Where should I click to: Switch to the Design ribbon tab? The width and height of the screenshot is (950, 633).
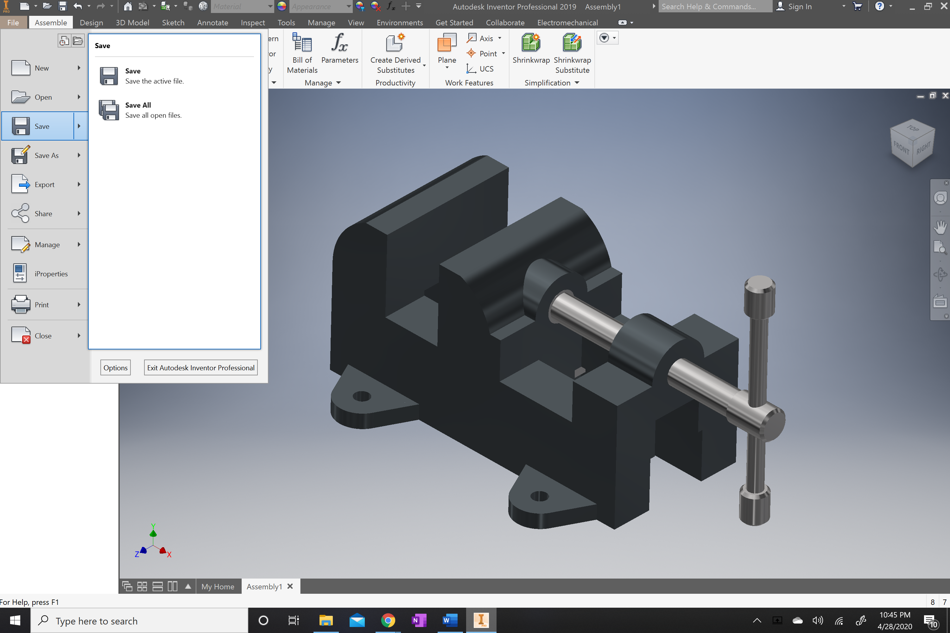(x=91, y=22)
